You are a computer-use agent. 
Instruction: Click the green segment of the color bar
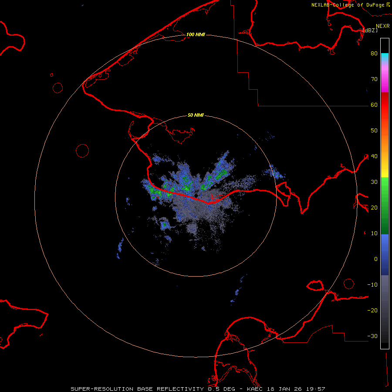(x=385, y=206)
